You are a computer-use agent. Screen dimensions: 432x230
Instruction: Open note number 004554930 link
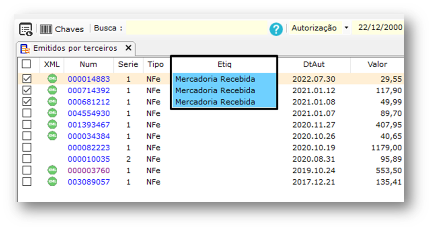pyautogui.click(x=89, y=113)
